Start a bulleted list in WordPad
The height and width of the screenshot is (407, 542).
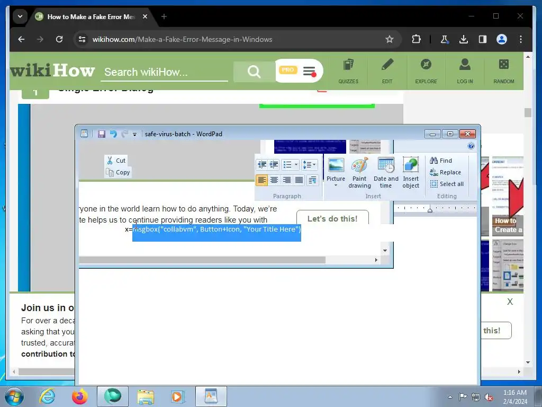[287, 165]
